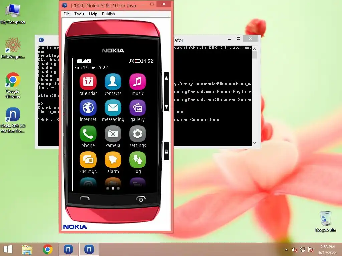The height and width of the screenshot is (256, 342).
Task: Open the Help menu
Action: [x=93, y=14]
